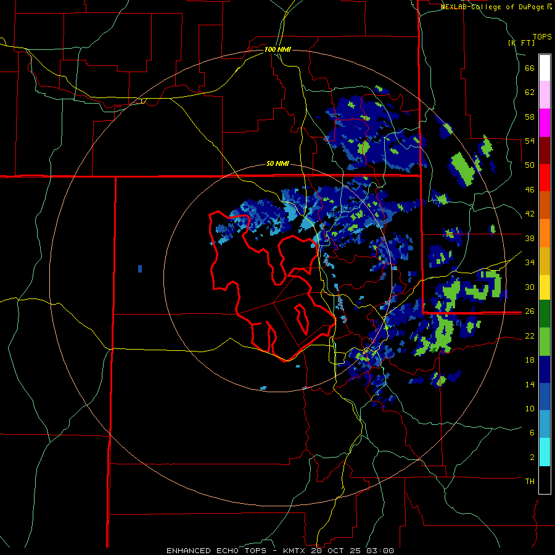Click the magenta legend swatch
Image resolution: width=555 pixels, height=555 pixels.
tap(545, 123)
